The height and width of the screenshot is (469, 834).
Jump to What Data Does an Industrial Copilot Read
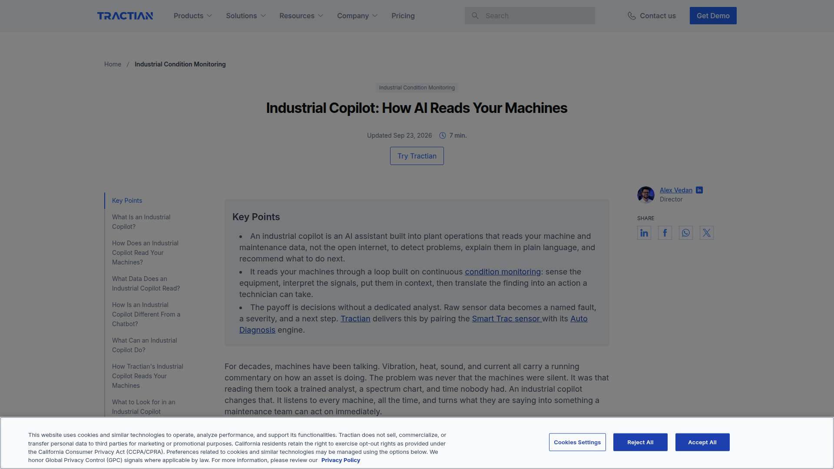[x=146, y=284]
